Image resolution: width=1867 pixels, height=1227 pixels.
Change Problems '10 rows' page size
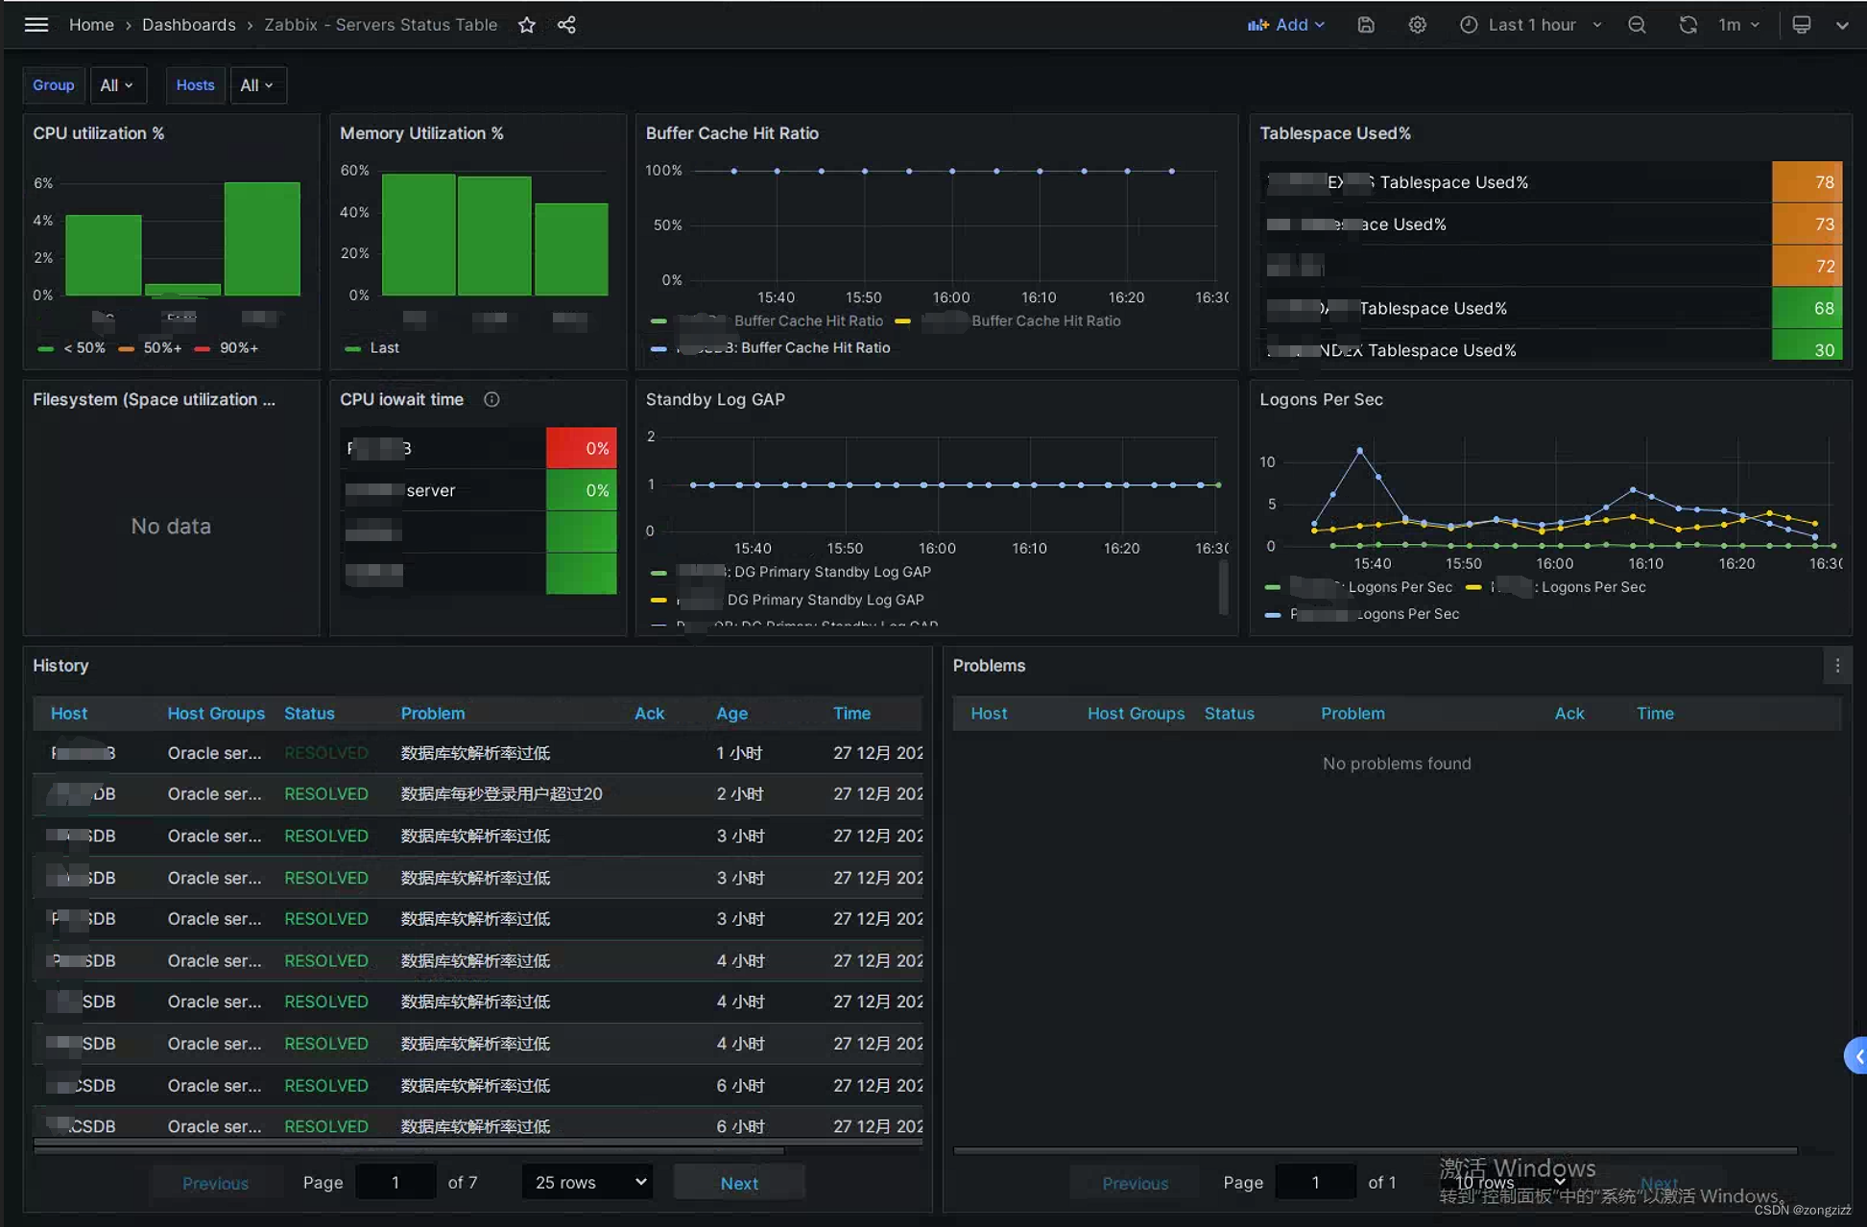(x=1511, y=1183)
